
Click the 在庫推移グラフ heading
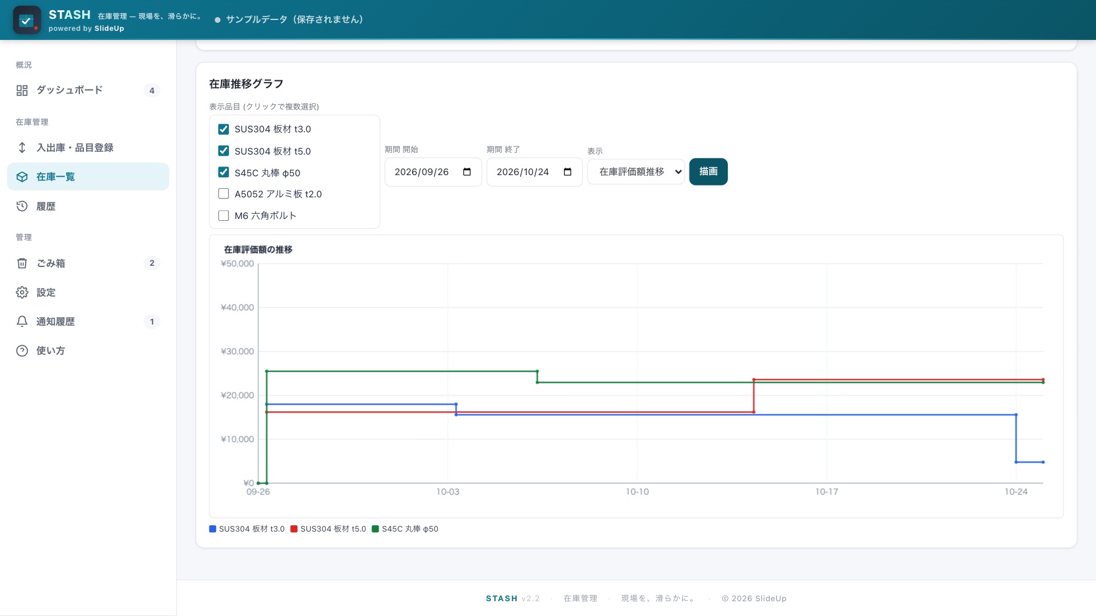click(246, 84)
